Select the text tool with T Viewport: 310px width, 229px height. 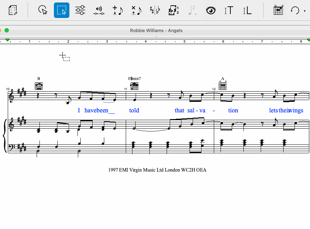click(229, 10)
